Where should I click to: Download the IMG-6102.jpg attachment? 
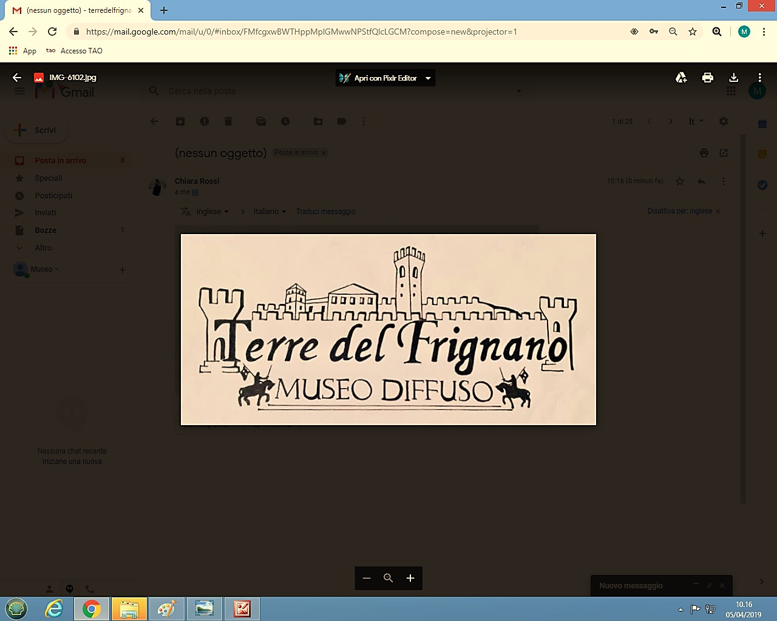click(x=733, y=78)
